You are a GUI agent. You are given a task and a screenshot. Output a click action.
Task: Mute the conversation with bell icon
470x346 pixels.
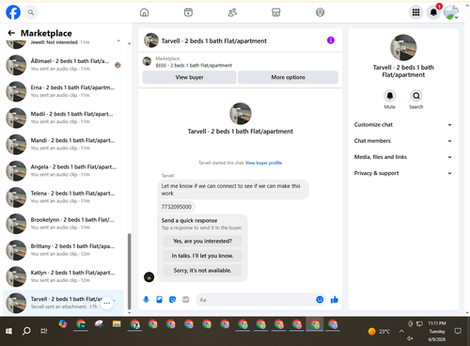[x=390, y=96]
